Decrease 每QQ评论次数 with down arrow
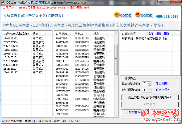The height and width of the screenshot is (124, 183). tap(149, 85)
